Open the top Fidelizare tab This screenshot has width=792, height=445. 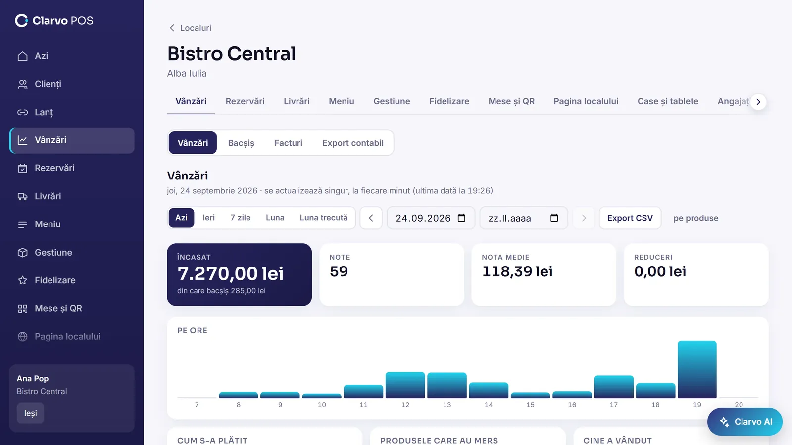point(449,101)
